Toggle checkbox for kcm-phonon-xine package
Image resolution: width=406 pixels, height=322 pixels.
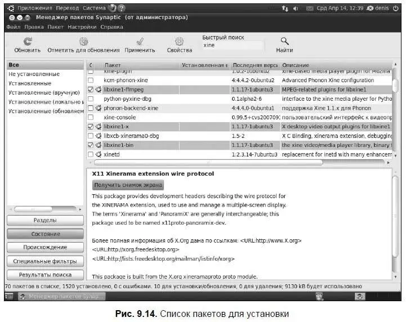pyautogui.click(x=91, y=80)
